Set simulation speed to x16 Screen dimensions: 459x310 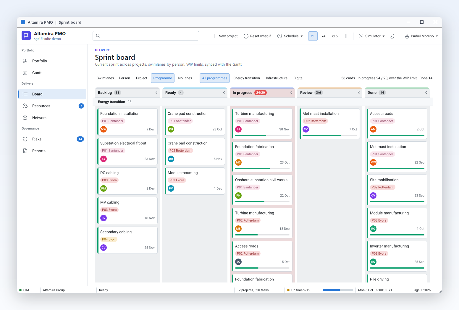point(335,36)
